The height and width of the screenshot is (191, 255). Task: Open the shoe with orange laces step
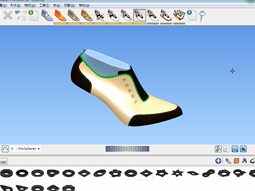point(153,15)
